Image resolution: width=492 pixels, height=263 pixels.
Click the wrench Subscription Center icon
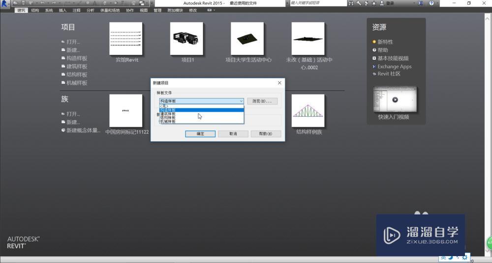359,3
